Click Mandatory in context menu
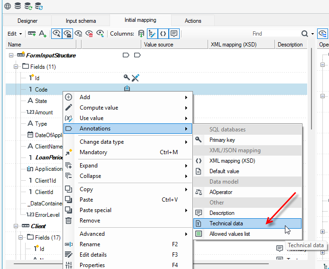 (x=128, y=152)
